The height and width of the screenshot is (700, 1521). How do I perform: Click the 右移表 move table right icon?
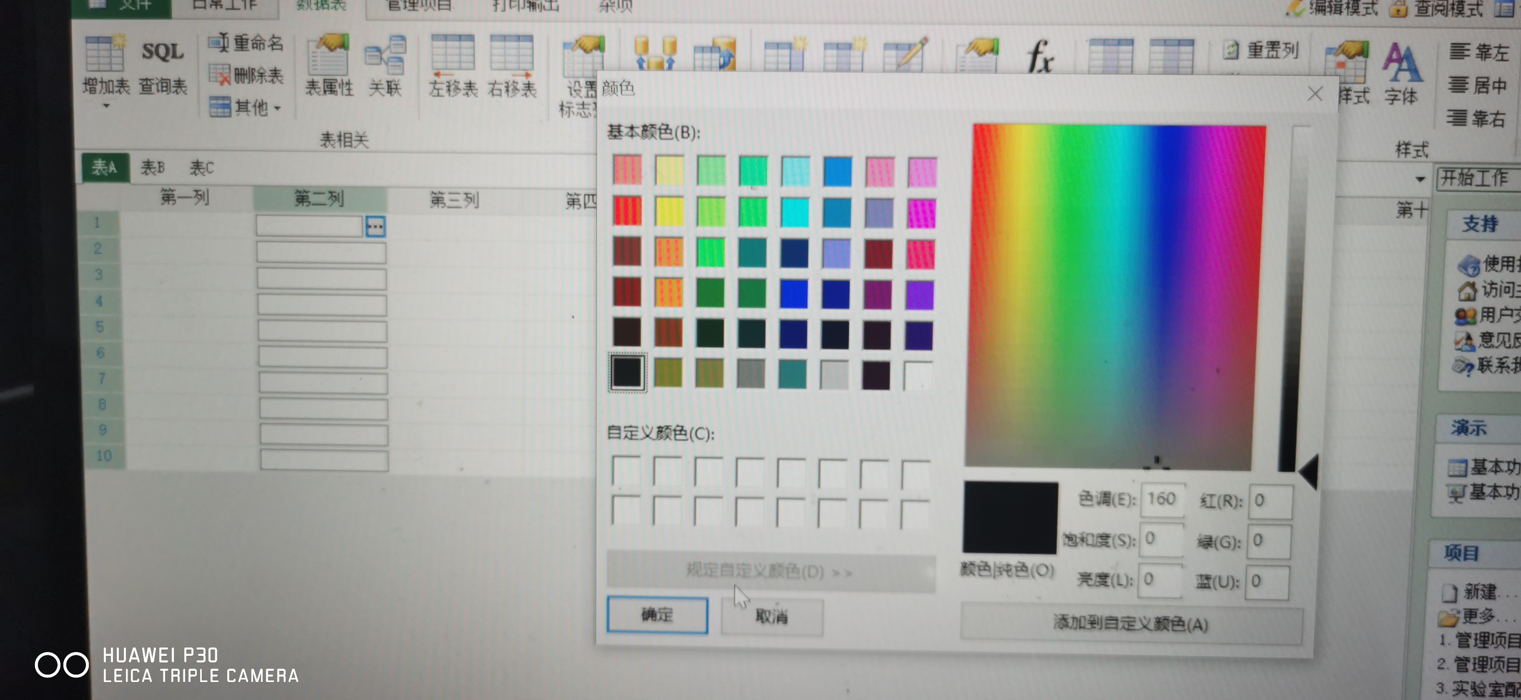(511, 56)
